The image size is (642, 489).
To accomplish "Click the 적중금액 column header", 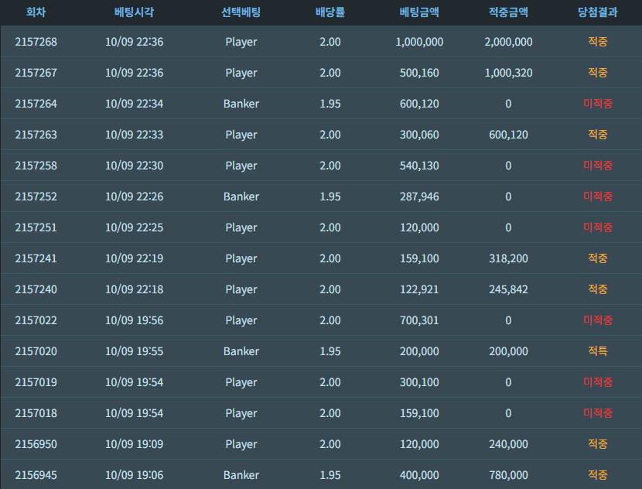I will click(x=508, y=12).
